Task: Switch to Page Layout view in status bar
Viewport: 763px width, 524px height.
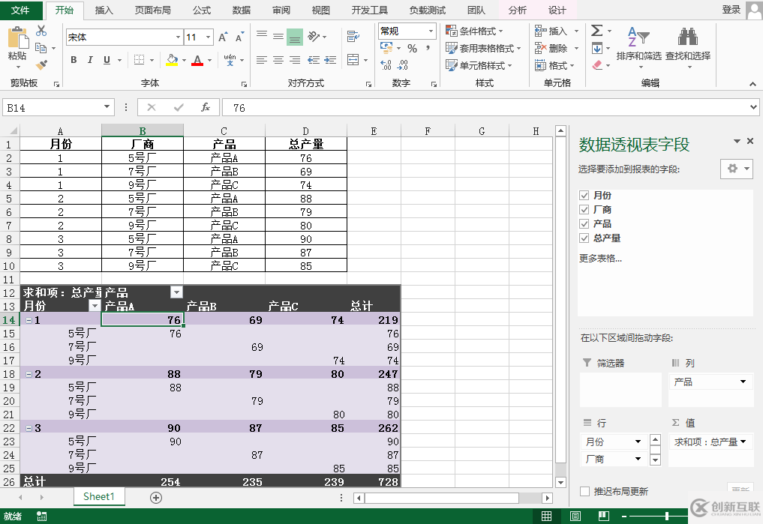Action: point(575,517)
